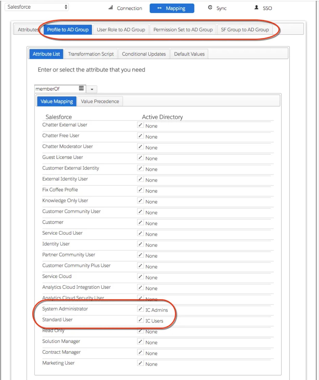
Task: Select the Attribute List tab
Action: coord(46,54)
